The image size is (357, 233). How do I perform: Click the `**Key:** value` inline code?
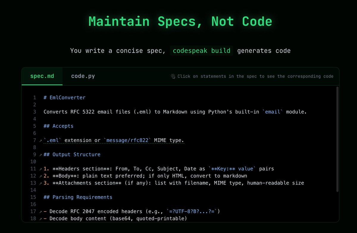[232, 169]
